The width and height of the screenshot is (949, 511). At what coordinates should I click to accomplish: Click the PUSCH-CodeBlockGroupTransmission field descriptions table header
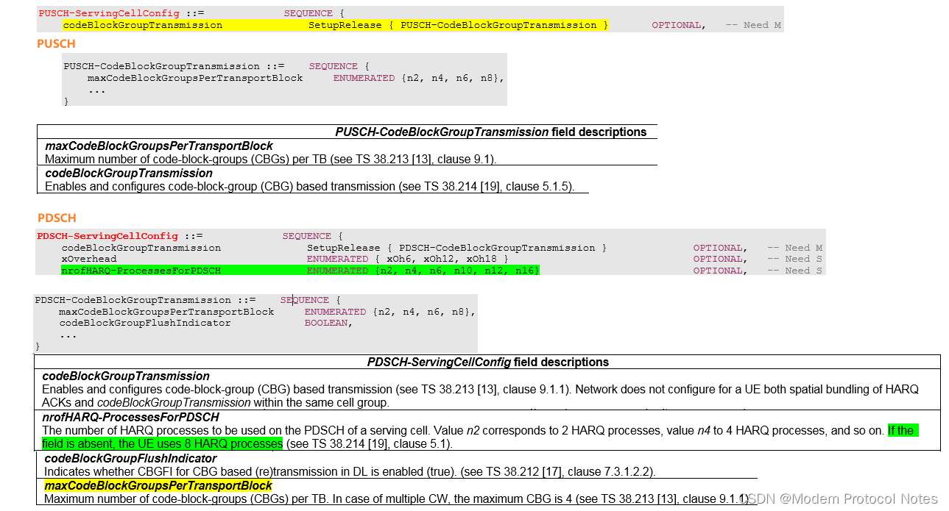point(491,132)
